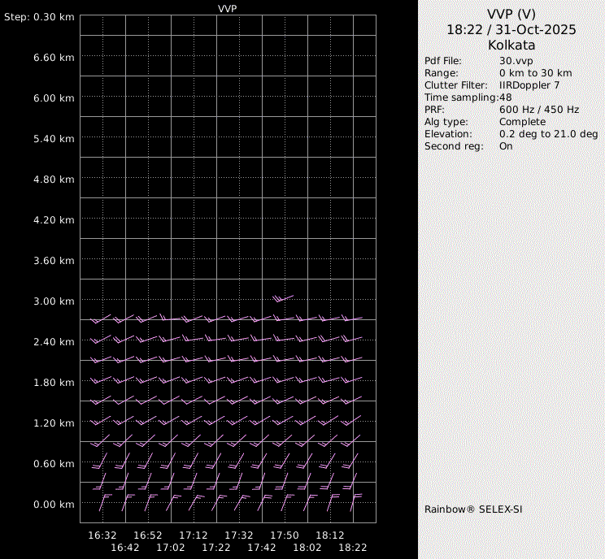Click the surface wind barb at 16:32
Screen dimensions: 605x559
click(x=103, y=501)
